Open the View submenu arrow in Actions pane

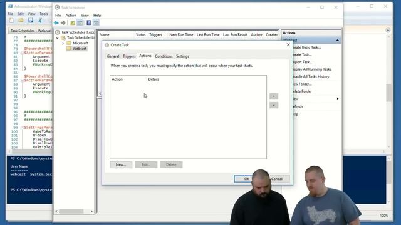point(338,99)
